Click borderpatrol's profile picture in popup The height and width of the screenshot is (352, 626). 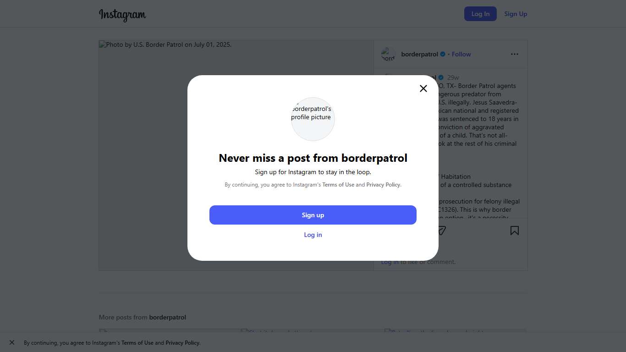pos(313,119)
